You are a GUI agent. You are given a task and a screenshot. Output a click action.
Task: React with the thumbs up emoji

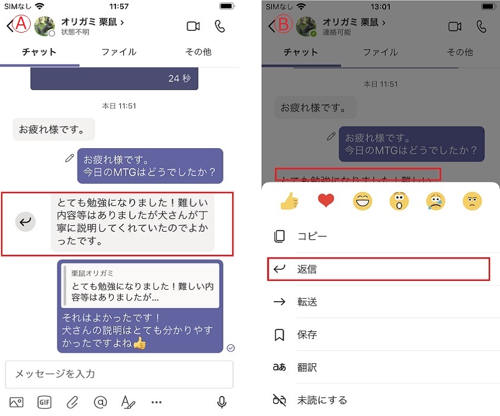(x=289, y=201)
